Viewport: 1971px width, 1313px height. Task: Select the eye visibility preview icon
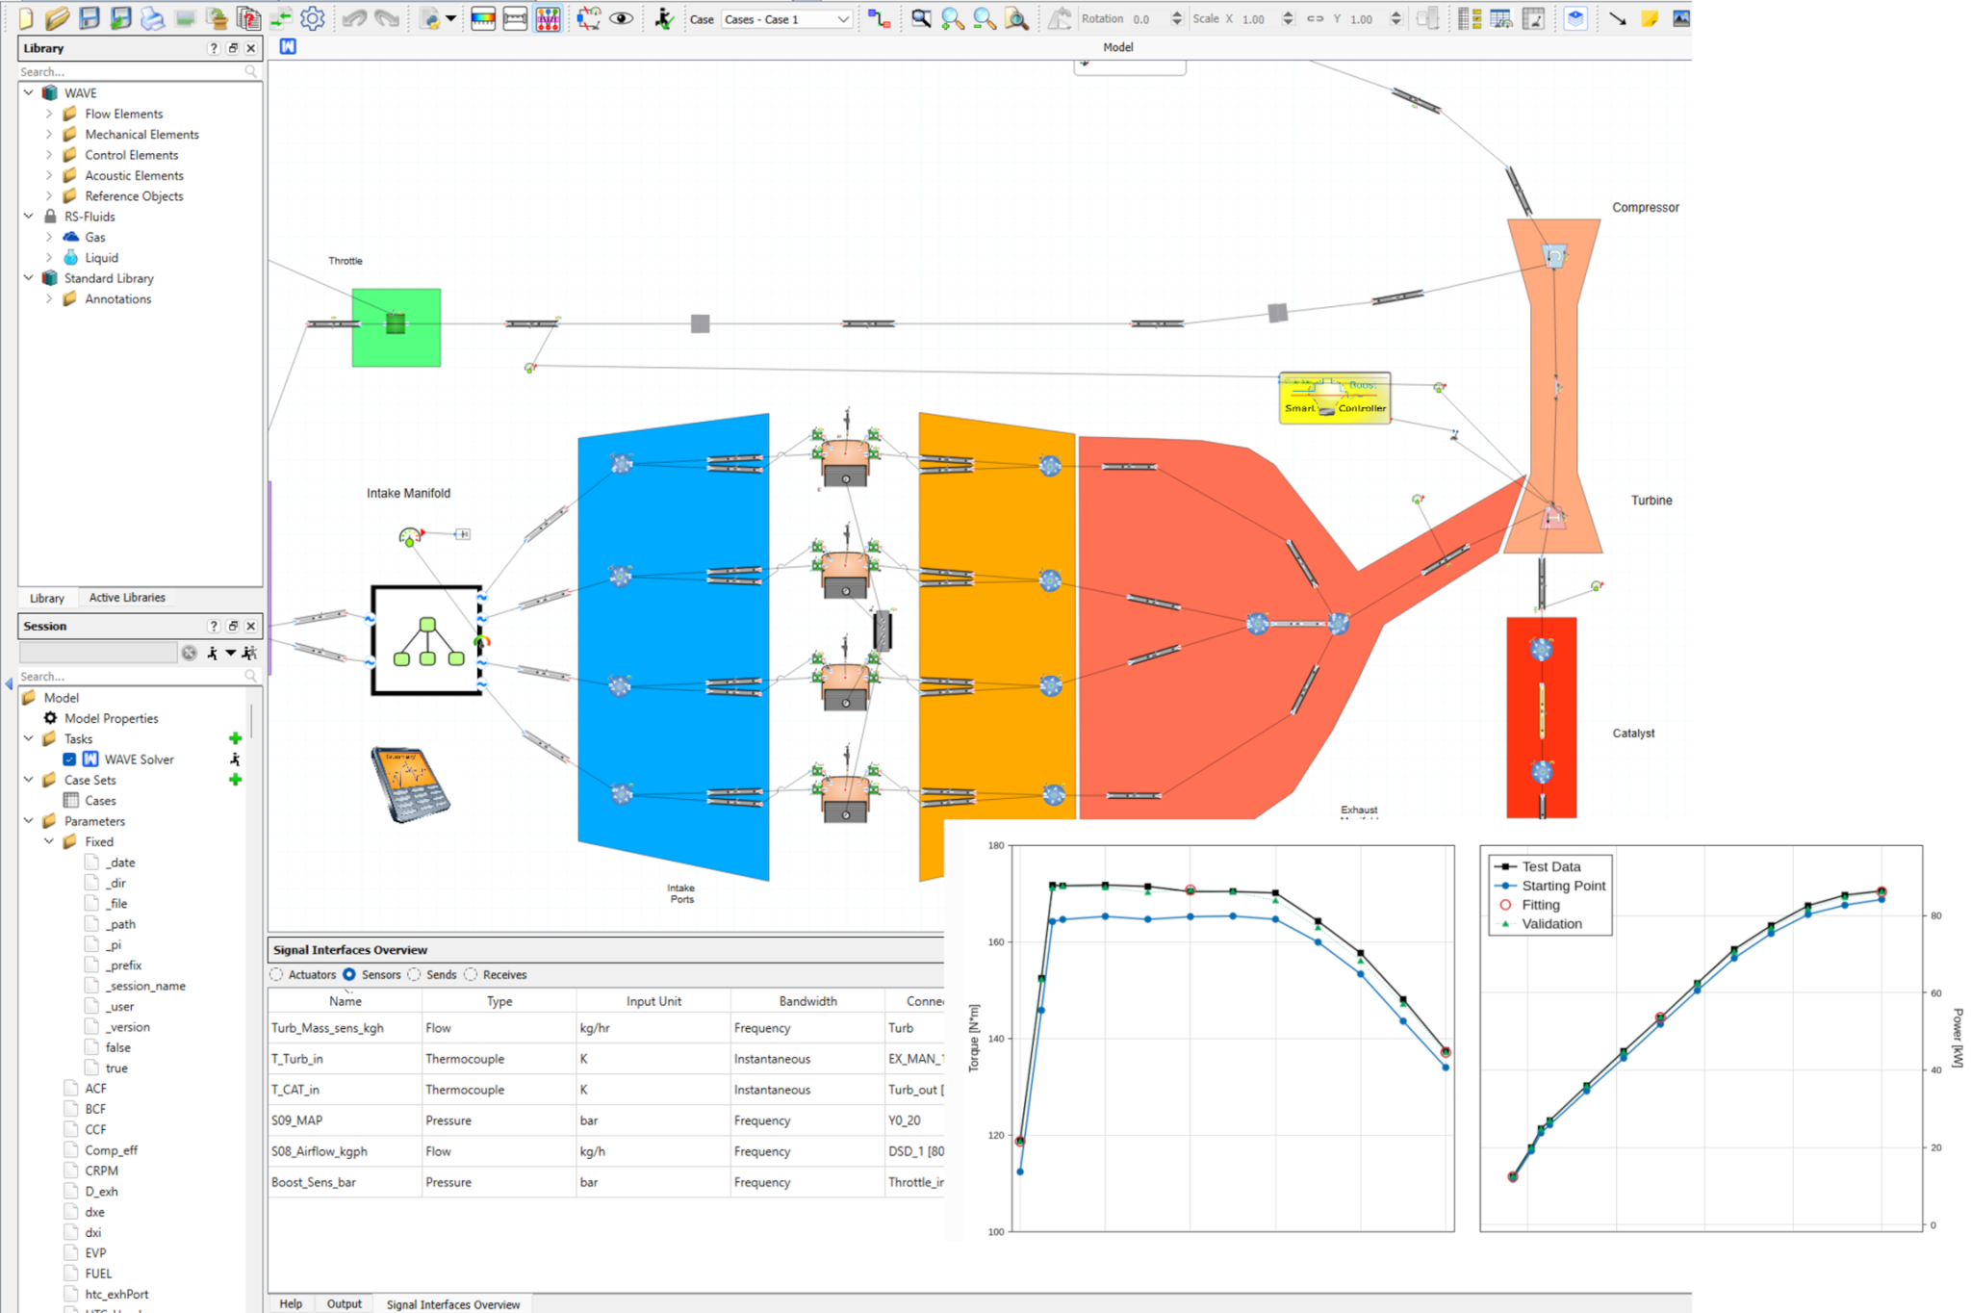(624, 18)
